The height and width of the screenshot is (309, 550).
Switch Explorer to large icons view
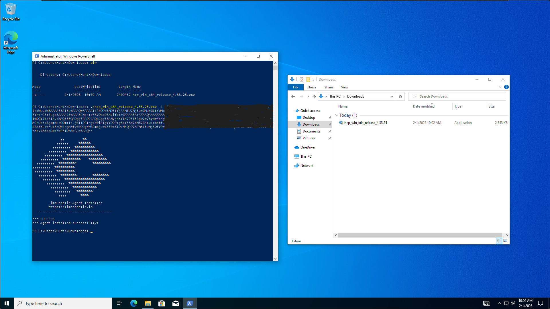coord(505,241)
